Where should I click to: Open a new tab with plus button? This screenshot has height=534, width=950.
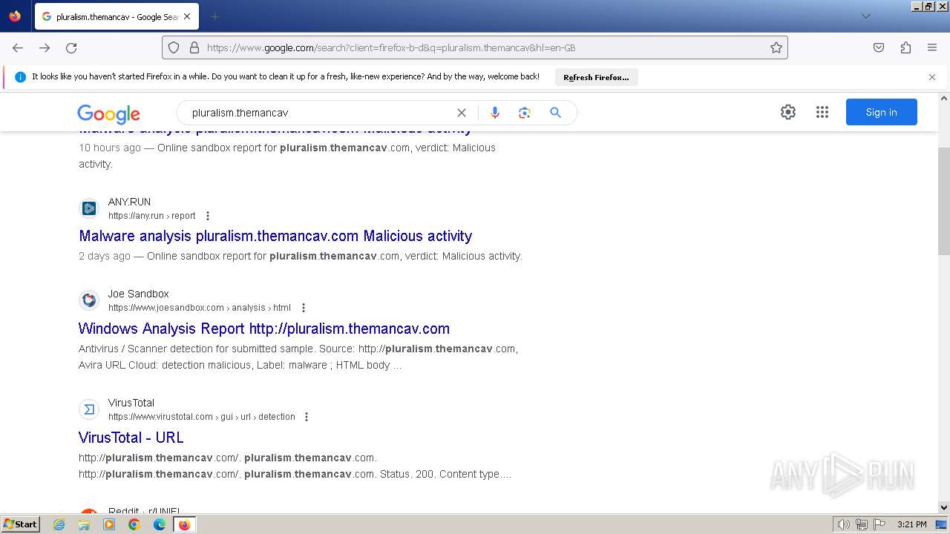(214, 16)
